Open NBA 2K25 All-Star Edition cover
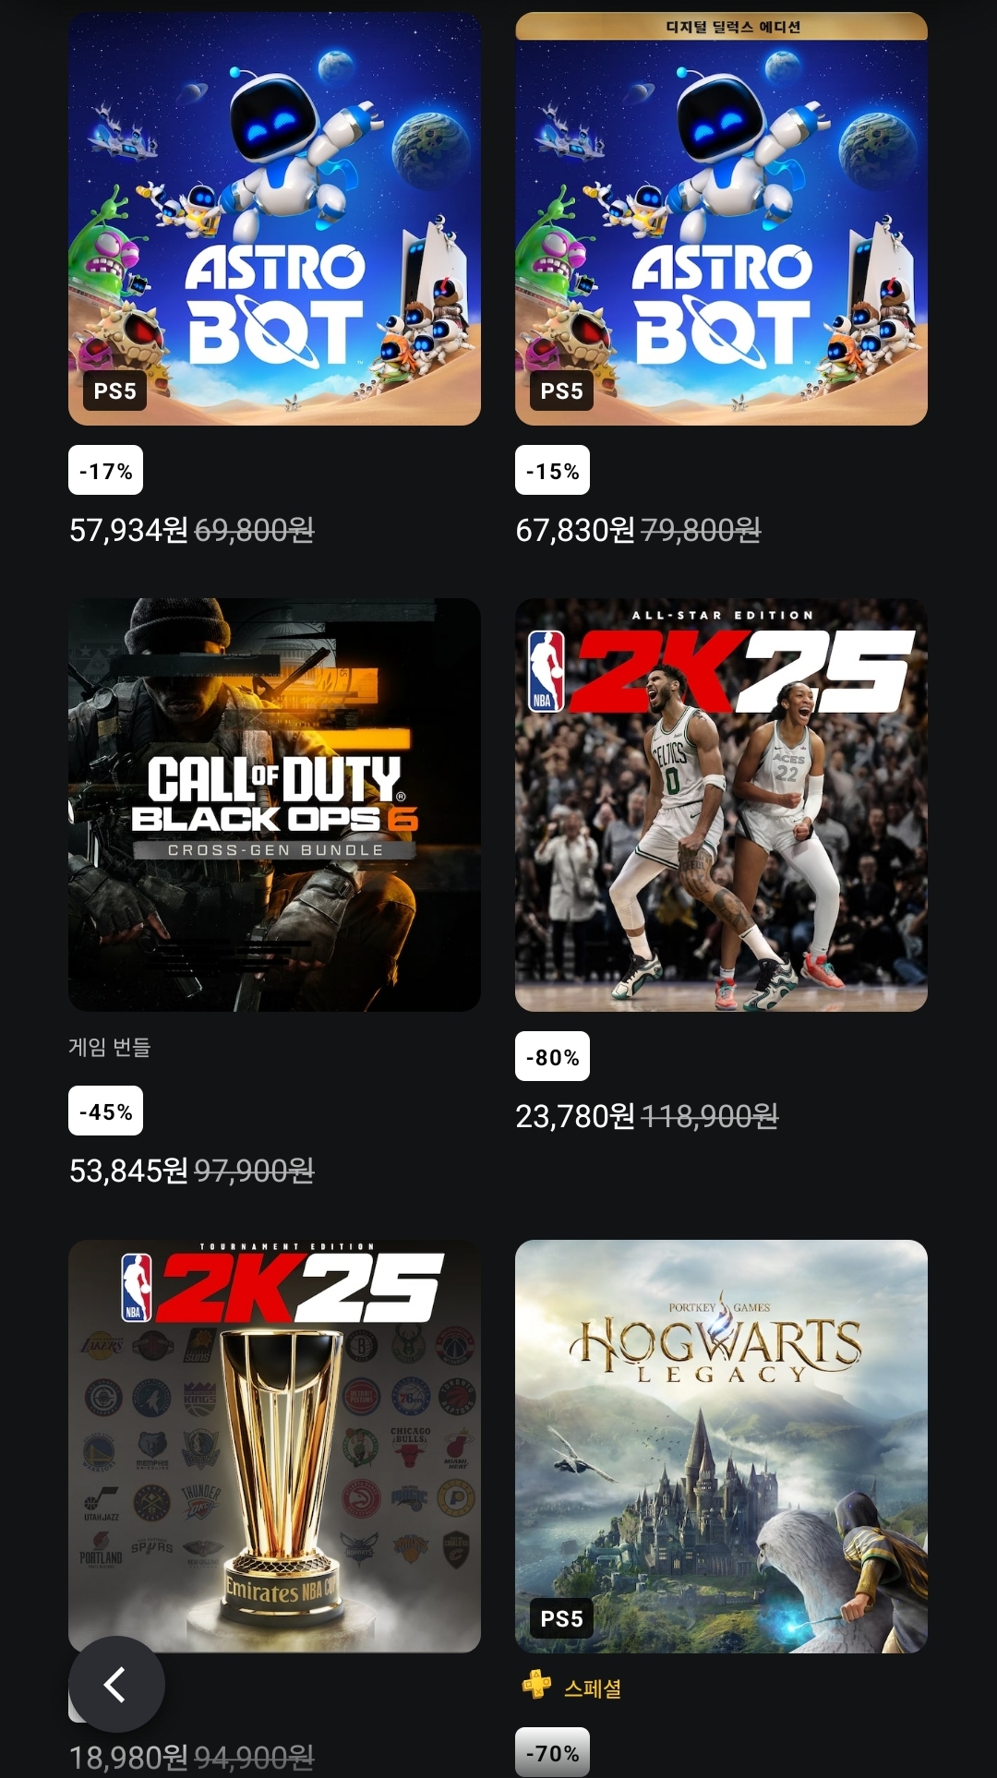The image size is (997, 1778). (x=721, y=805)
